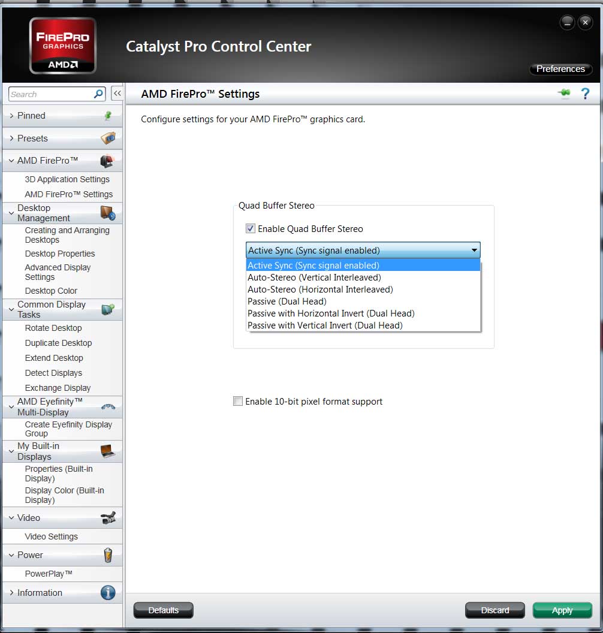The width and height of the screenshot is (603, 633).
Task: Open Exchange Display
Action: 58,388
